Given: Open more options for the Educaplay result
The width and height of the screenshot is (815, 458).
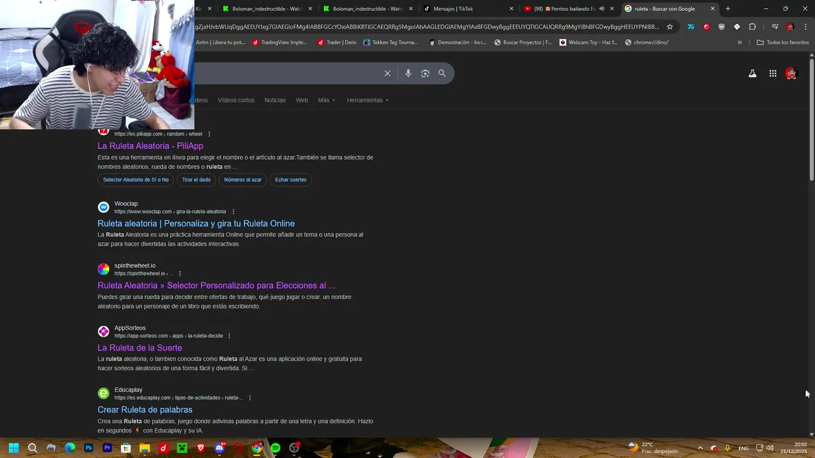Looking at the screenshot, I should click(x=250, y=398).
